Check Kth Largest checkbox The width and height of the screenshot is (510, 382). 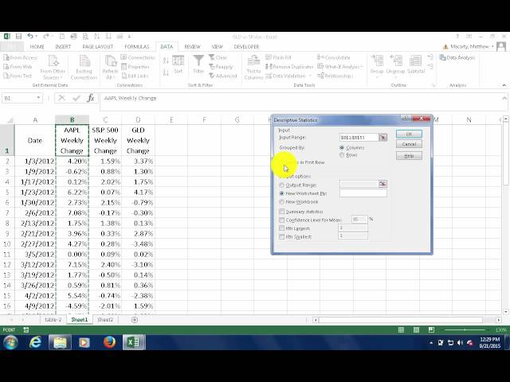pyautogui.click(x=282, y=228)
